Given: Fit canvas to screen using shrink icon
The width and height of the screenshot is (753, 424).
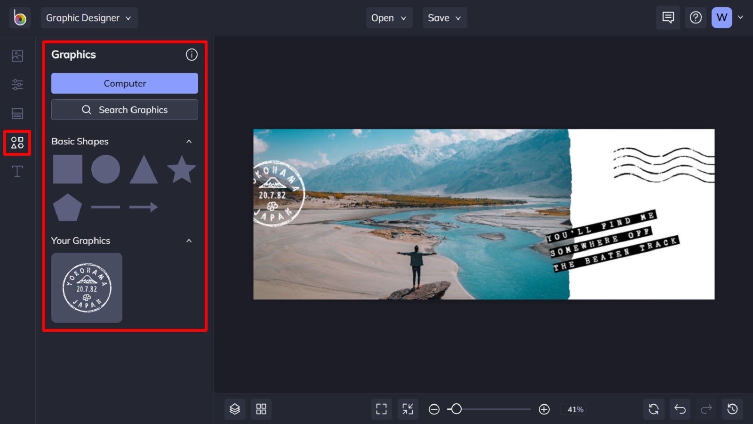Looking at the screenshot, I should click(408, 409).
